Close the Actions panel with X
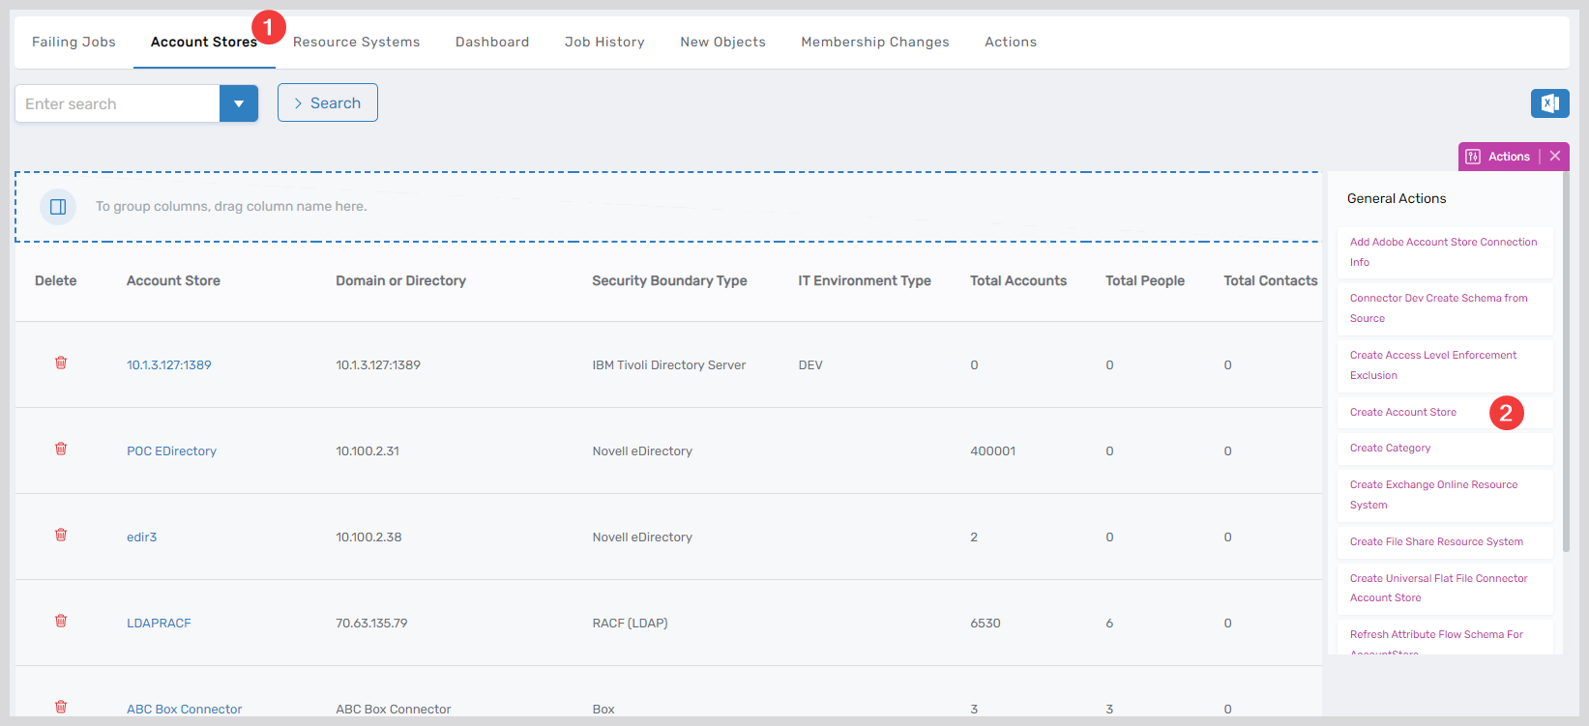 point(1555,157)
